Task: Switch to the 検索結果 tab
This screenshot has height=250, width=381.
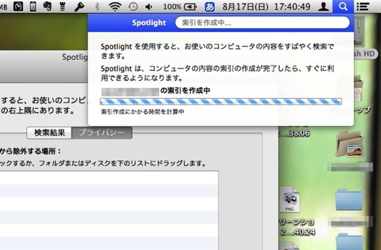Action: click(x=49, y=133)
